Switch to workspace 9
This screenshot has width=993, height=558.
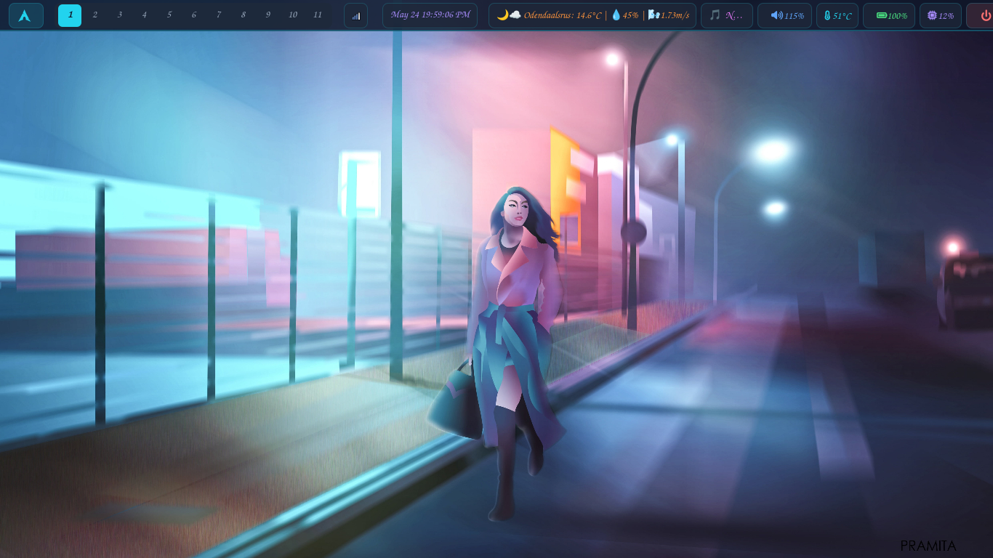(x=268, y=15)
